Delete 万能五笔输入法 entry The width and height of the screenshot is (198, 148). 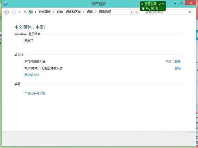177,68
